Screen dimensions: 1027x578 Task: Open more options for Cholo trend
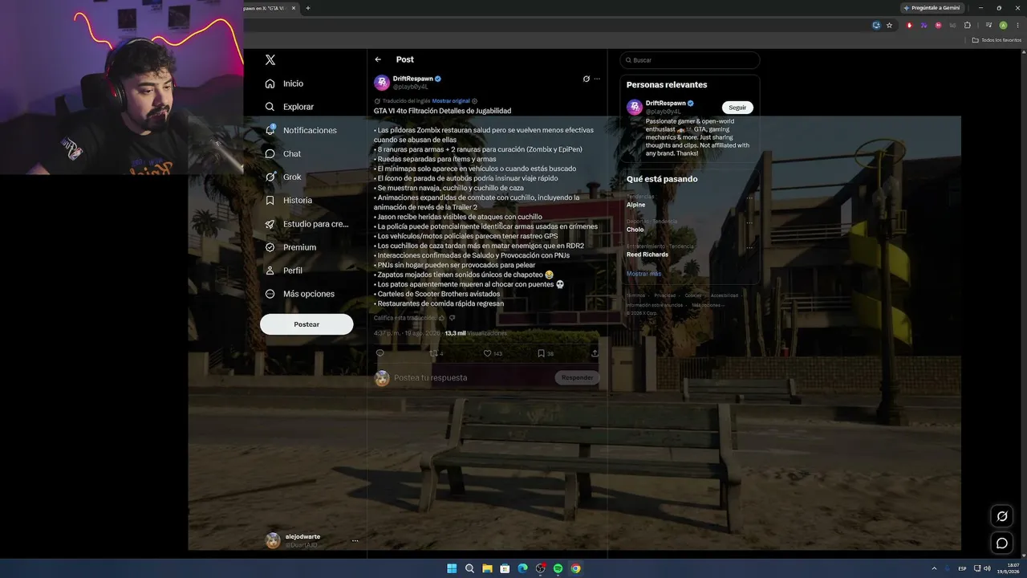tap(749, 222)
